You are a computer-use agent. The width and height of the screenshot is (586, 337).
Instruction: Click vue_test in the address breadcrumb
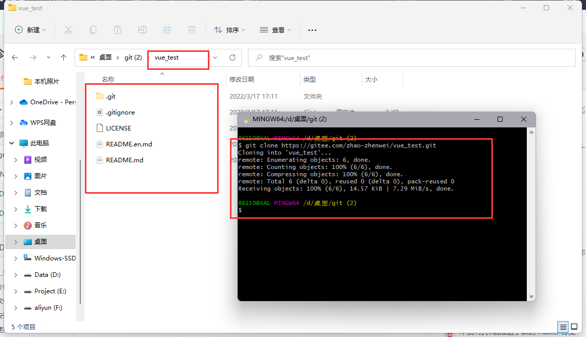[167, 58]
